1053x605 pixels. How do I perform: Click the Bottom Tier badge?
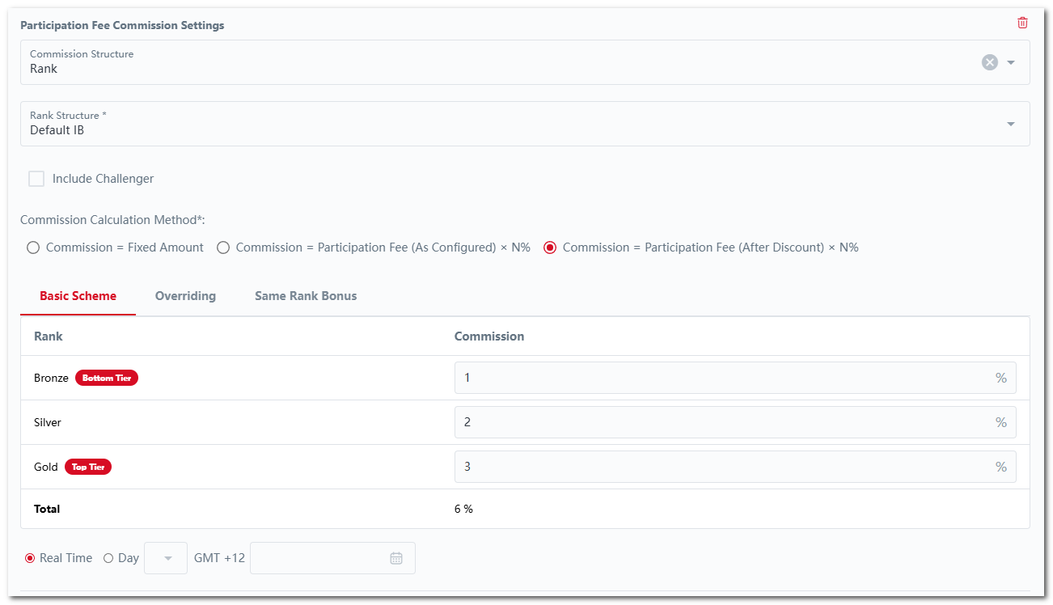[x=107, y=378]
